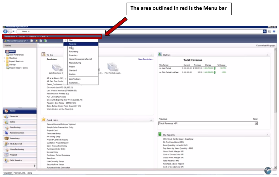Click the To Do section checklist icon
279x177 pixels.
(44, 54)
